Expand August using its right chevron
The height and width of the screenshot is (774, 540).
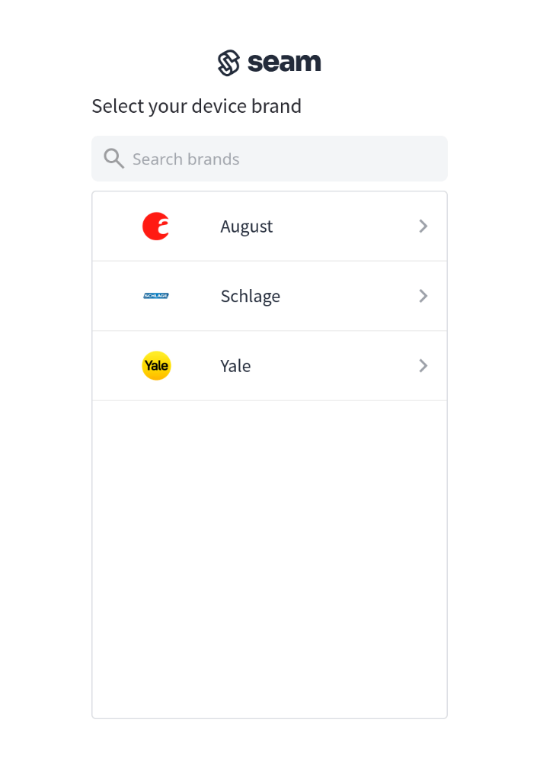point(423,226)
